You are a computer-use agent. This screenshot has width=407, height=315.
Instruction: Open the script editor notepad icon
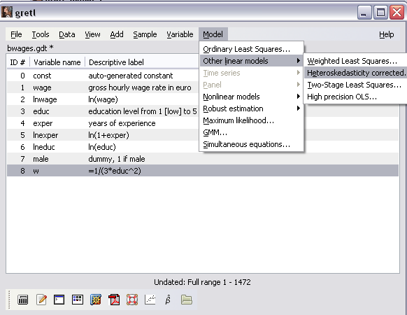click(41, 300)
